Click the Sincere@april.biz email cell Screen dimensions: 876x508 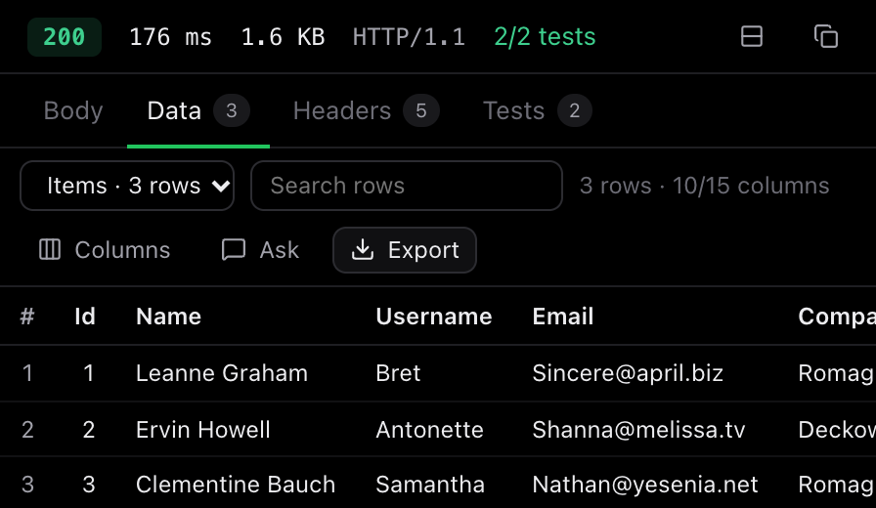pos(628,373)
